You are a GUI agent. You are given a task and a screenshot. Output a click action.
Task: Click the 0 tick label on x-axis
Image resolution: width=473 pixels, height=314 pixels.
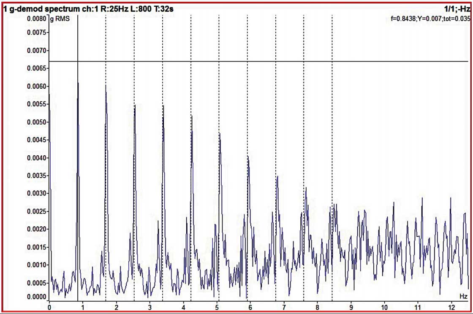tap(49, 306)
